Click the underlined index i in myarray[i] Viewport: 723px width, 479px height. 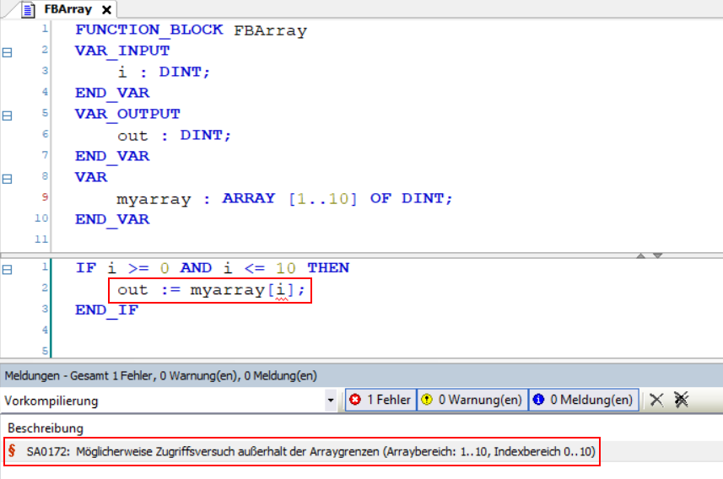coord(281,290)
